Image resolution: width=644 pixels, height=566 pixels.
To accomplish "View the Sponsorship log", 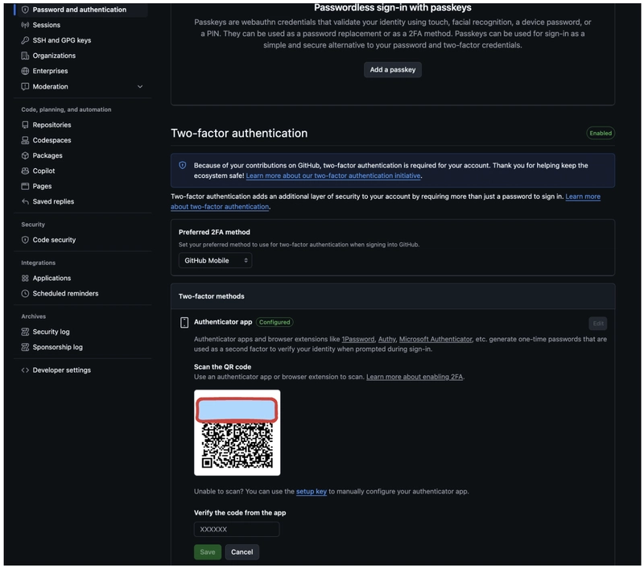I will (58, 347).
